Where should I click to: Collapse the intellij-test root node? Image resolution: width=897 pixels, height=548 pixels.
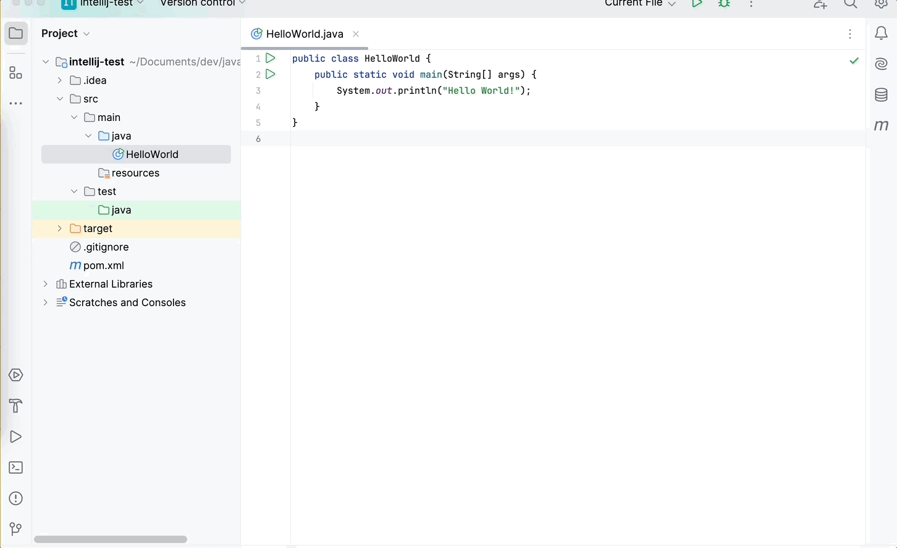pos(46,62)
